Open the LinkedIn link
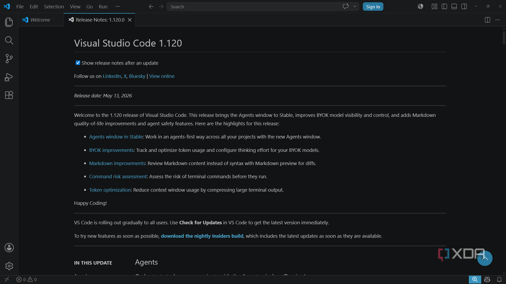Image resolution: width=506 pixels, height=284 pixels. point(112,76)
